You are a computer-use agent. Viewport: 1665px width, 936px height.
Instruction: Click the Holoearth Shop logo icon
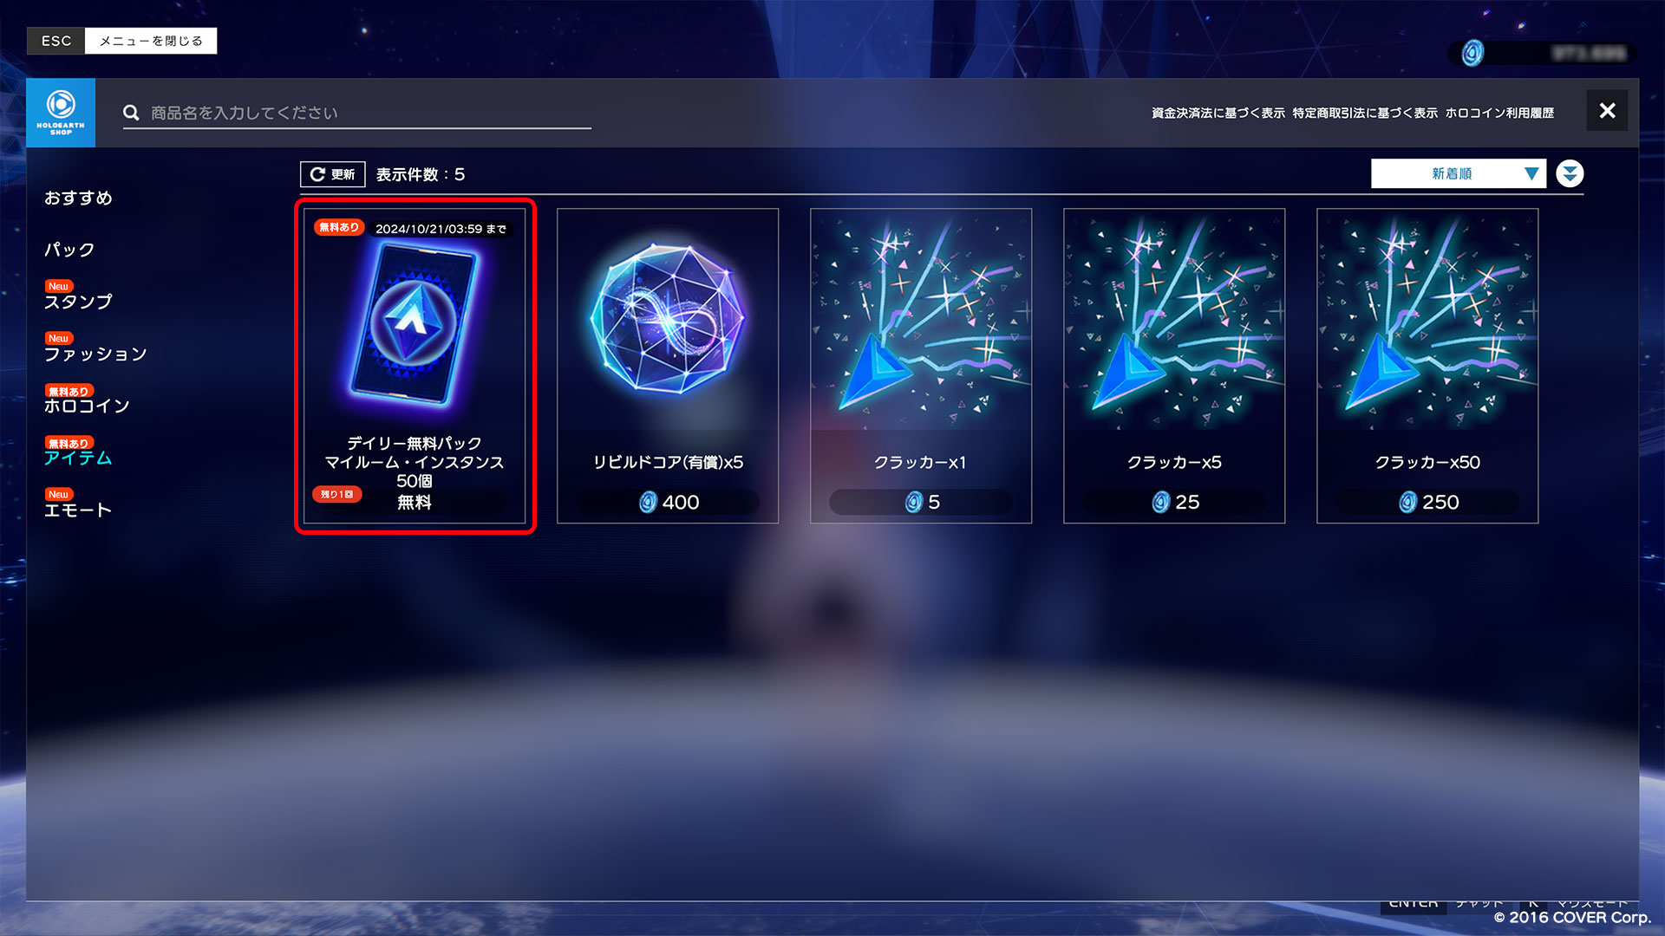(x=61, y=113)
